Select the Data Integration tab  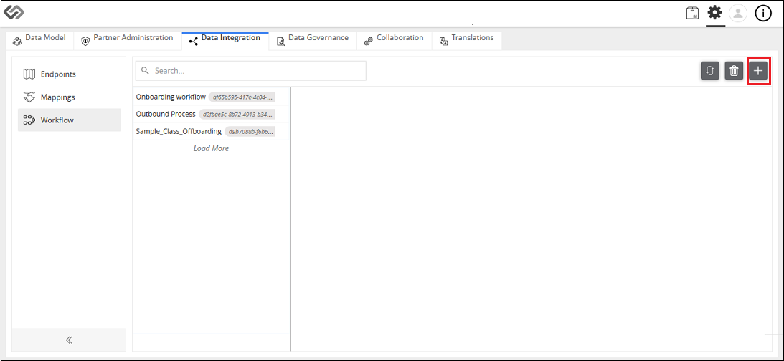(x=225, y=40)
